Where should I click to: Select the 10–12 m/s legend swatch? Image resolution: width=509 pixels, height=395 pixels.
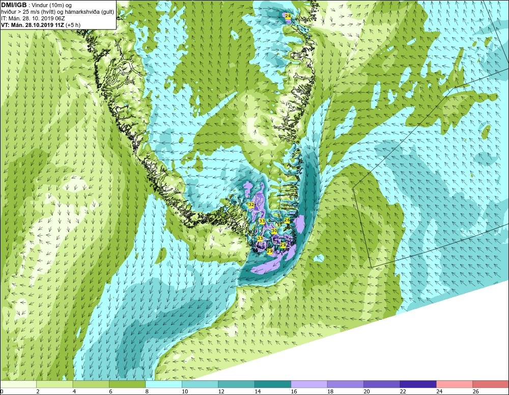click(x=200, y=384)
